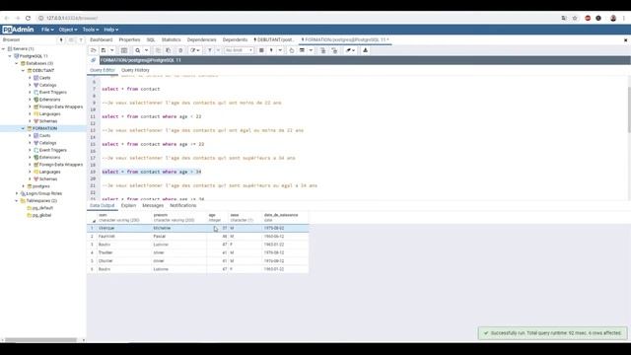Open the edit options dropdown
This screenshot has width=631, height=355.
[x=195, y=50]
